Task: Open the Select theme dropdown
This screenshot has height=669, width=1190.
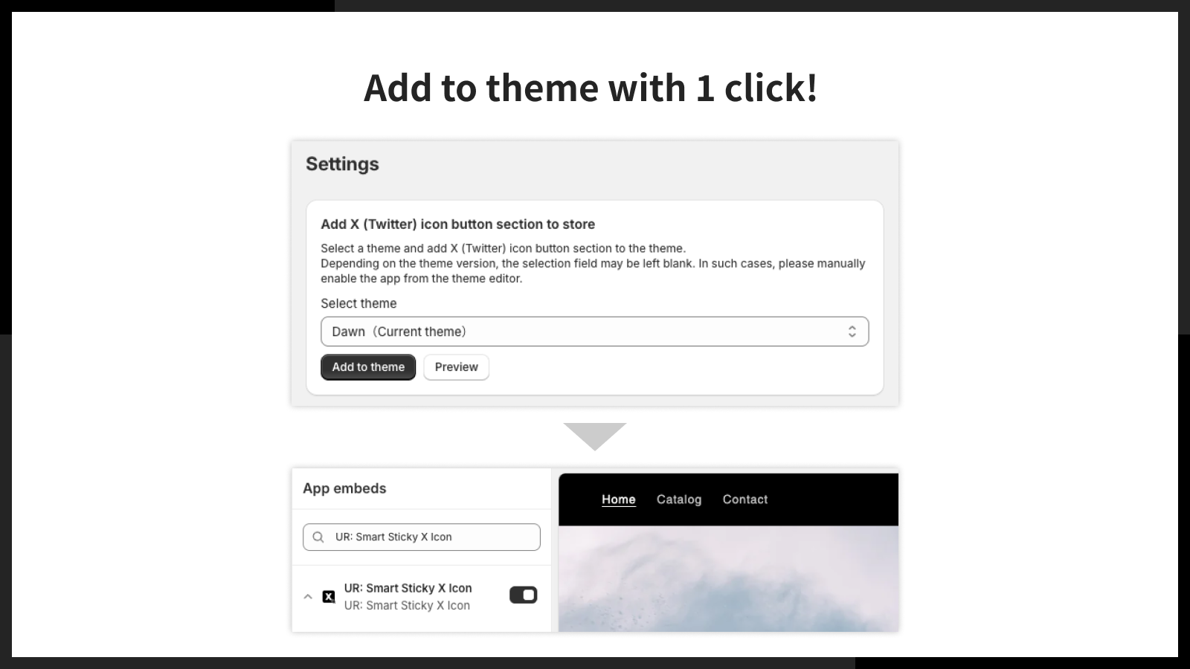Action: pyautogui.click(x=594, y=332)
